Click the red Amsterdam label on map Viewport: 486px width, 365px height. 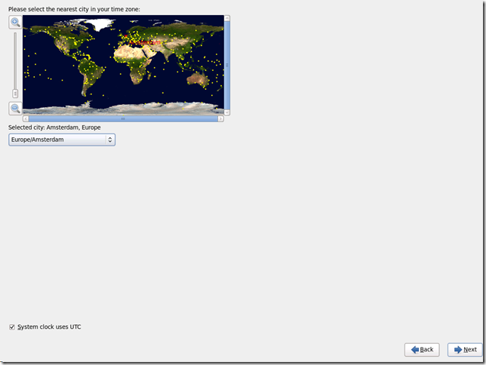pyautogui.click(x=145, y=42)
